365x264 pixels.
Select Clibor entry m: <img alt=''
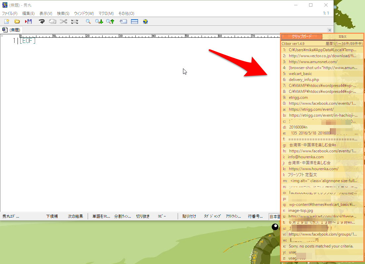coord(322,181)
